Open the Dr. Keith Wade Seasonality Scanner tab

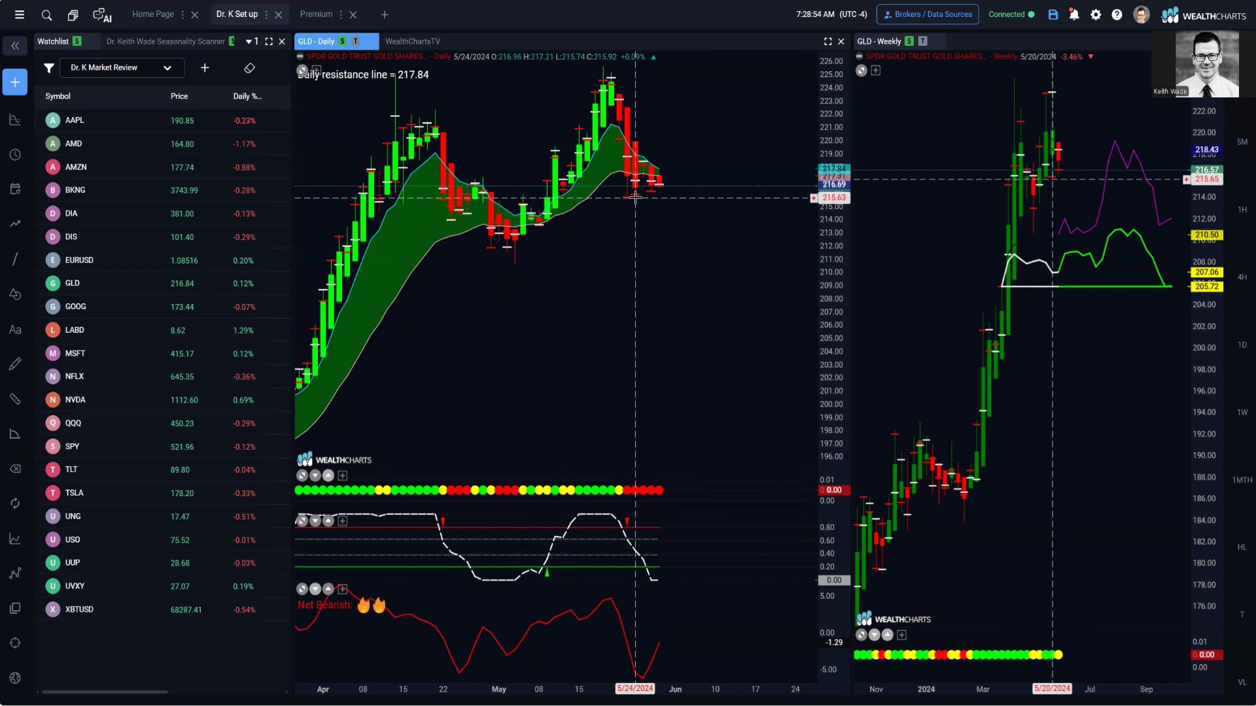166,41
